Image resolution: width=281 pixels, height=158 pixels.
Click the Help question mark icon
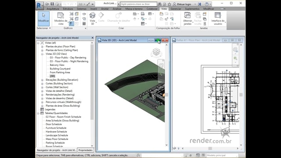coord(207,4)
